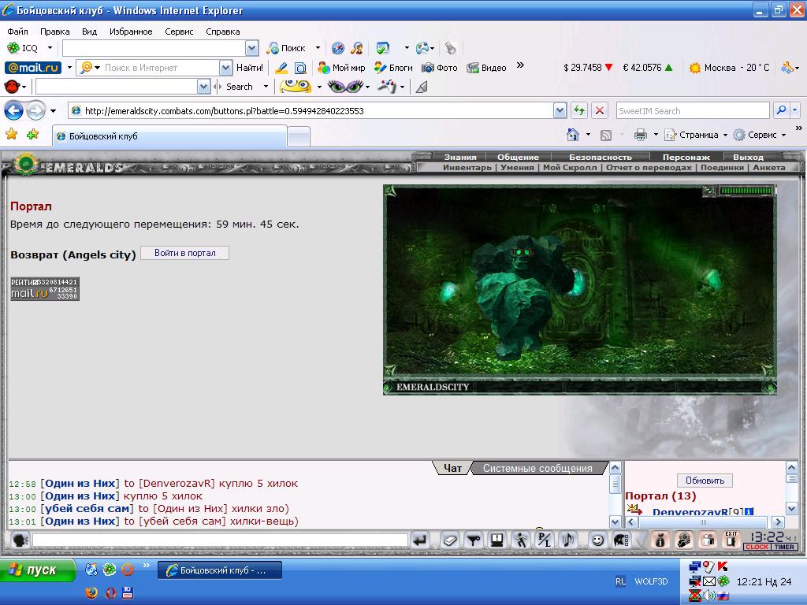Screen dimensions: 807x605
Task: Open the Страница menu dropdown
Action: pos(725,135)
